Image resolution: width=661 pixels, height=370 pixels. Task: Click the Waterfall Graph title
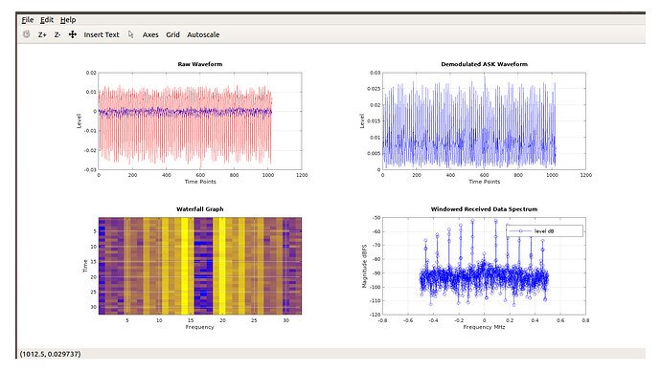200,209
